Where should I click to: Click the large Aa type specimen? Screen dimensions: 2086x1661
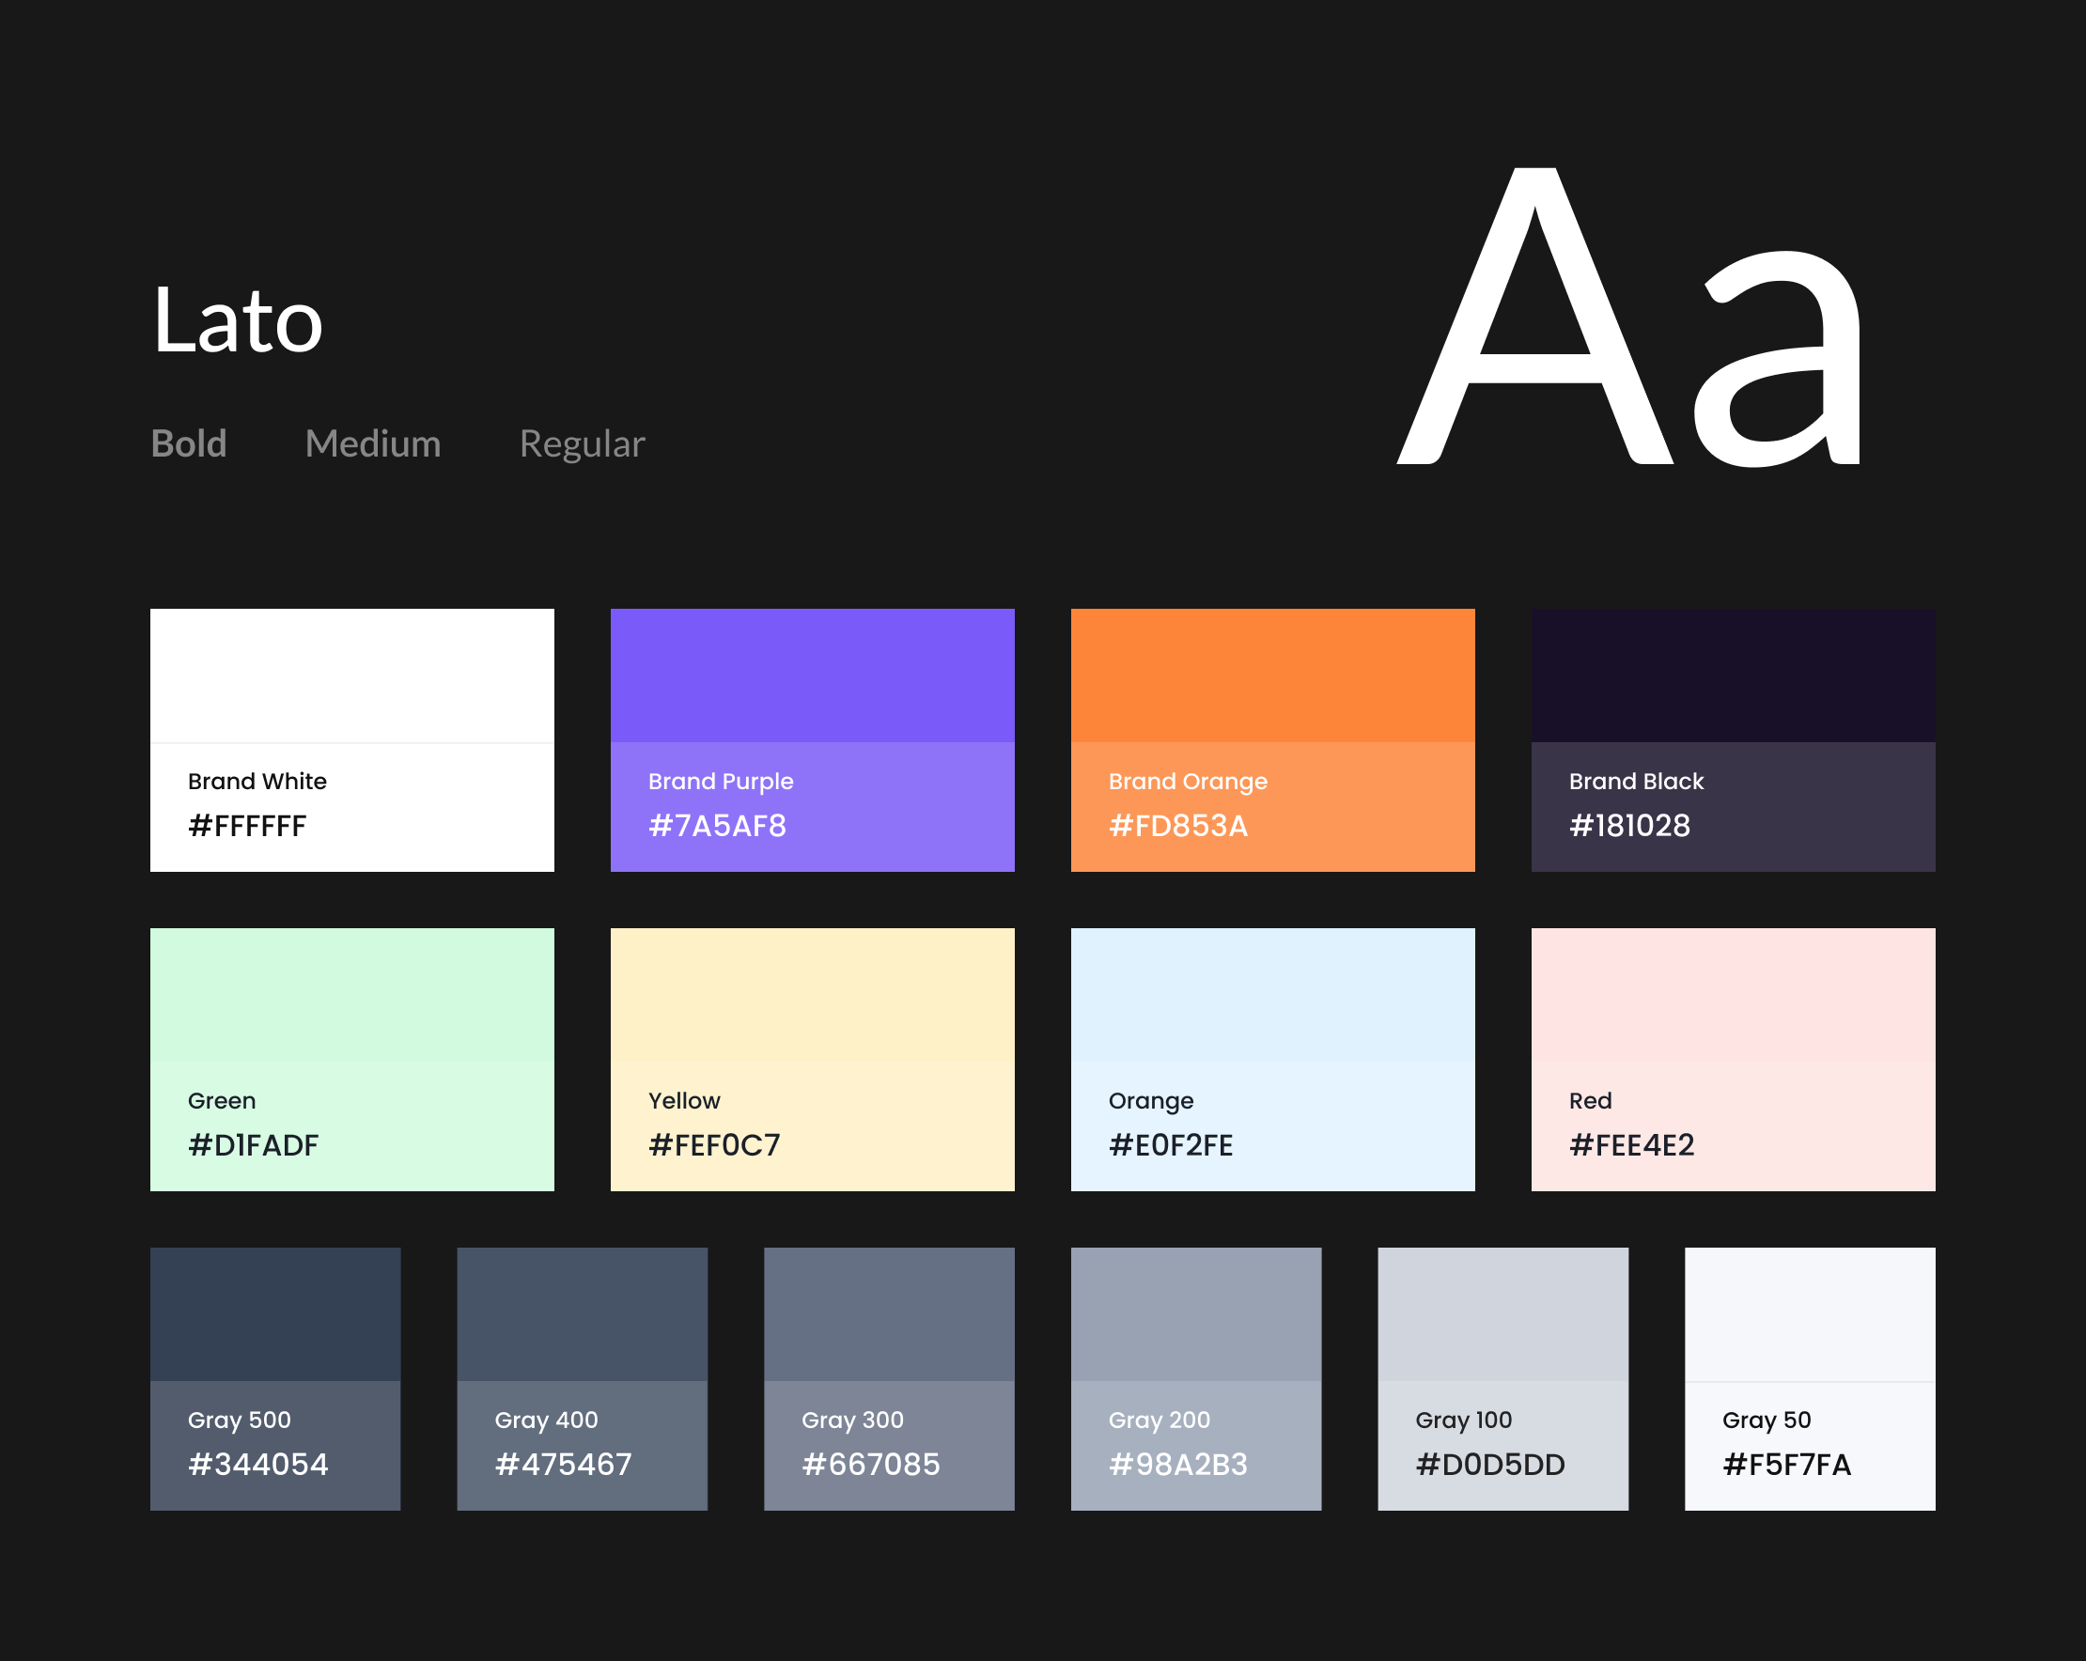tap(1629, 319)
